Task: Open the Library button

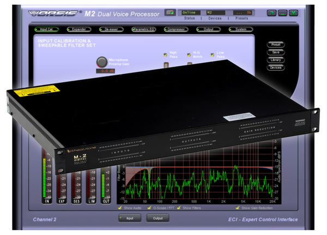Action: pyautogui.click(x=276, y=60)
